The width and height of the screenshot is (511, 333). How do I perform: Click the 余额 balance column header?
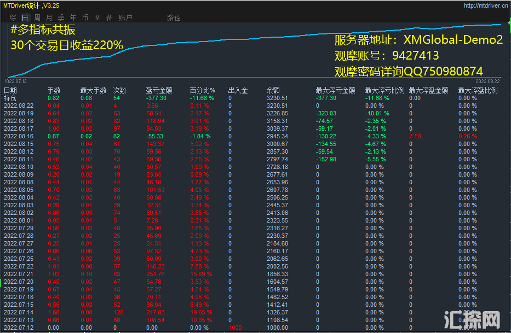coord(273,90)
